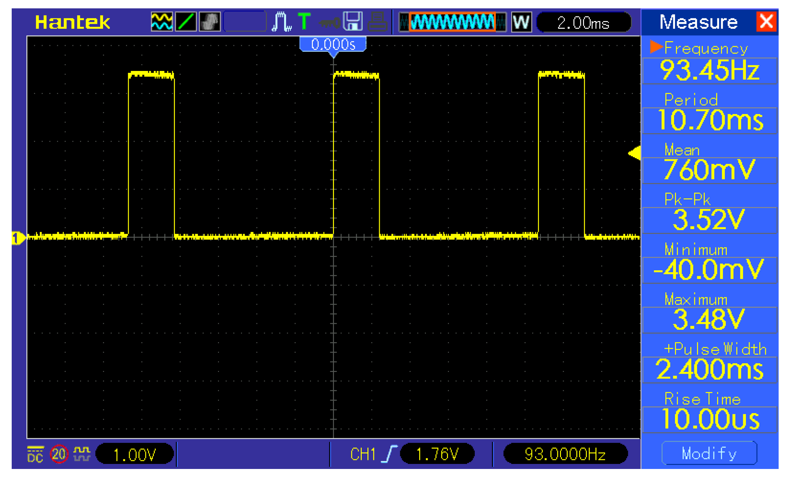The height and width of the screenshot is (479, 792).
Task: Click the CH1 trigger source label
Action: (x=363, y=455)
